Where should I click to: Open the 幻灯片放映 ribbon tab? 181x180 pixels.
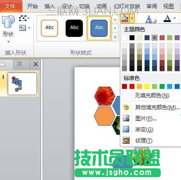(x=127, y=6)
